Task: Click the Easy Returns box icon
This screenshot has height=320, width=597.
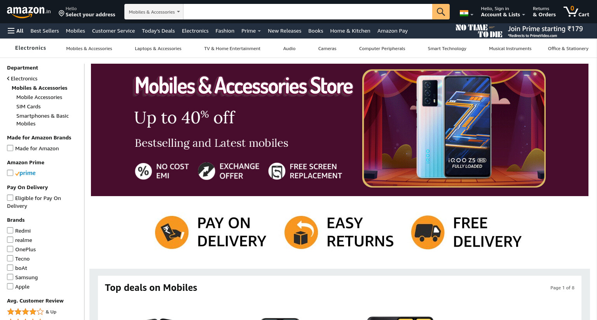Action: [301, 232]
